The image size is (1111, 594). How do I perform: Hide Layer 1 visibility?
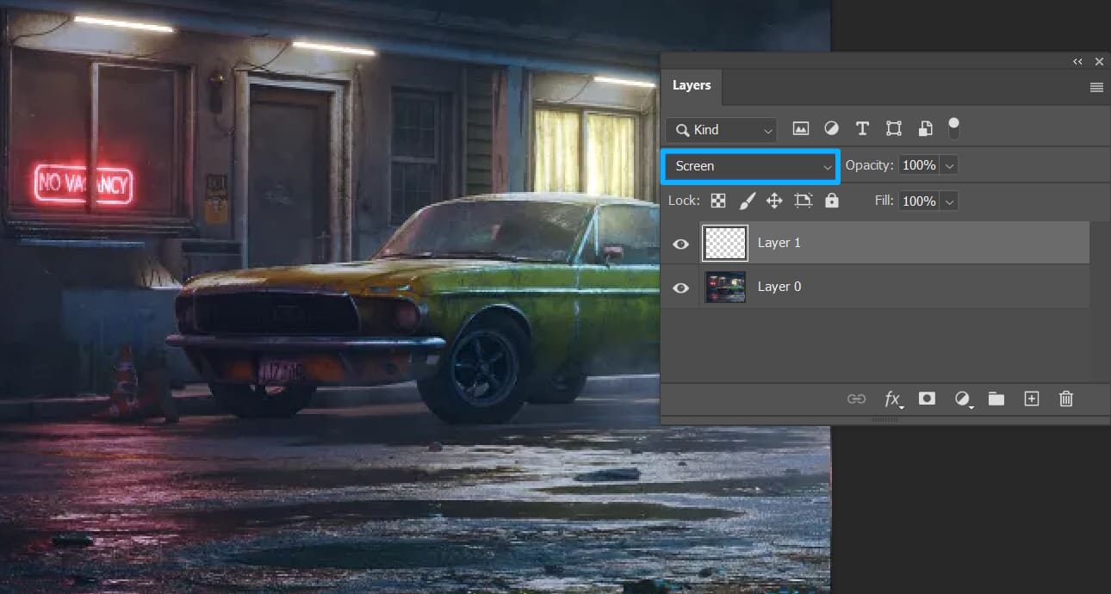coord(680,244)
